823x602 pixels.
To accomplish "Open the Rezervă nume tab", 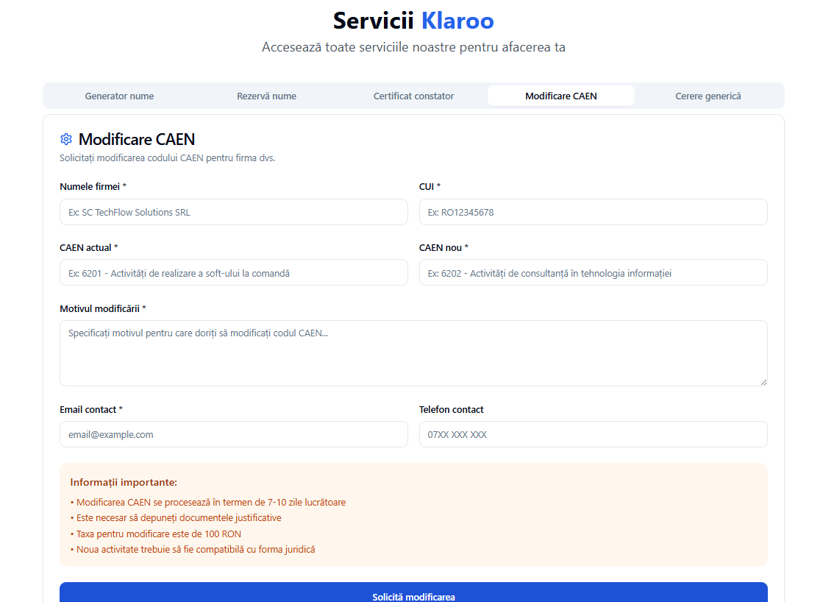I will [x=266, y=96].
